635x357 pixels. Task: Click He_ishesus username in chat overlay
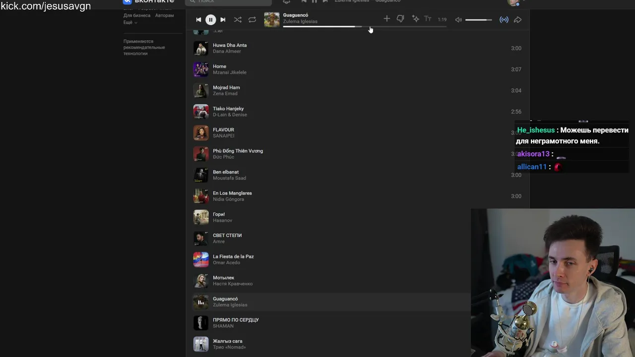pyautogui.click(x=536, y=130)
